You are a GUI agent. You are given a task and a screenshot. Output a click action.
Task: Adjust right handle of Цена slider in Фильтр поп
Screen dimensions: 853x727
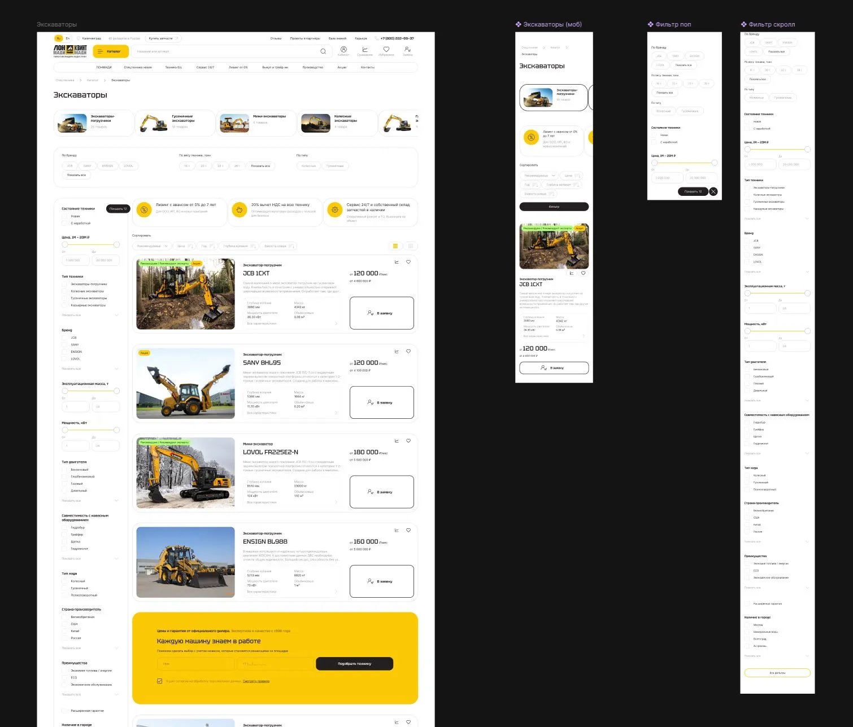(x=715, y=163)
